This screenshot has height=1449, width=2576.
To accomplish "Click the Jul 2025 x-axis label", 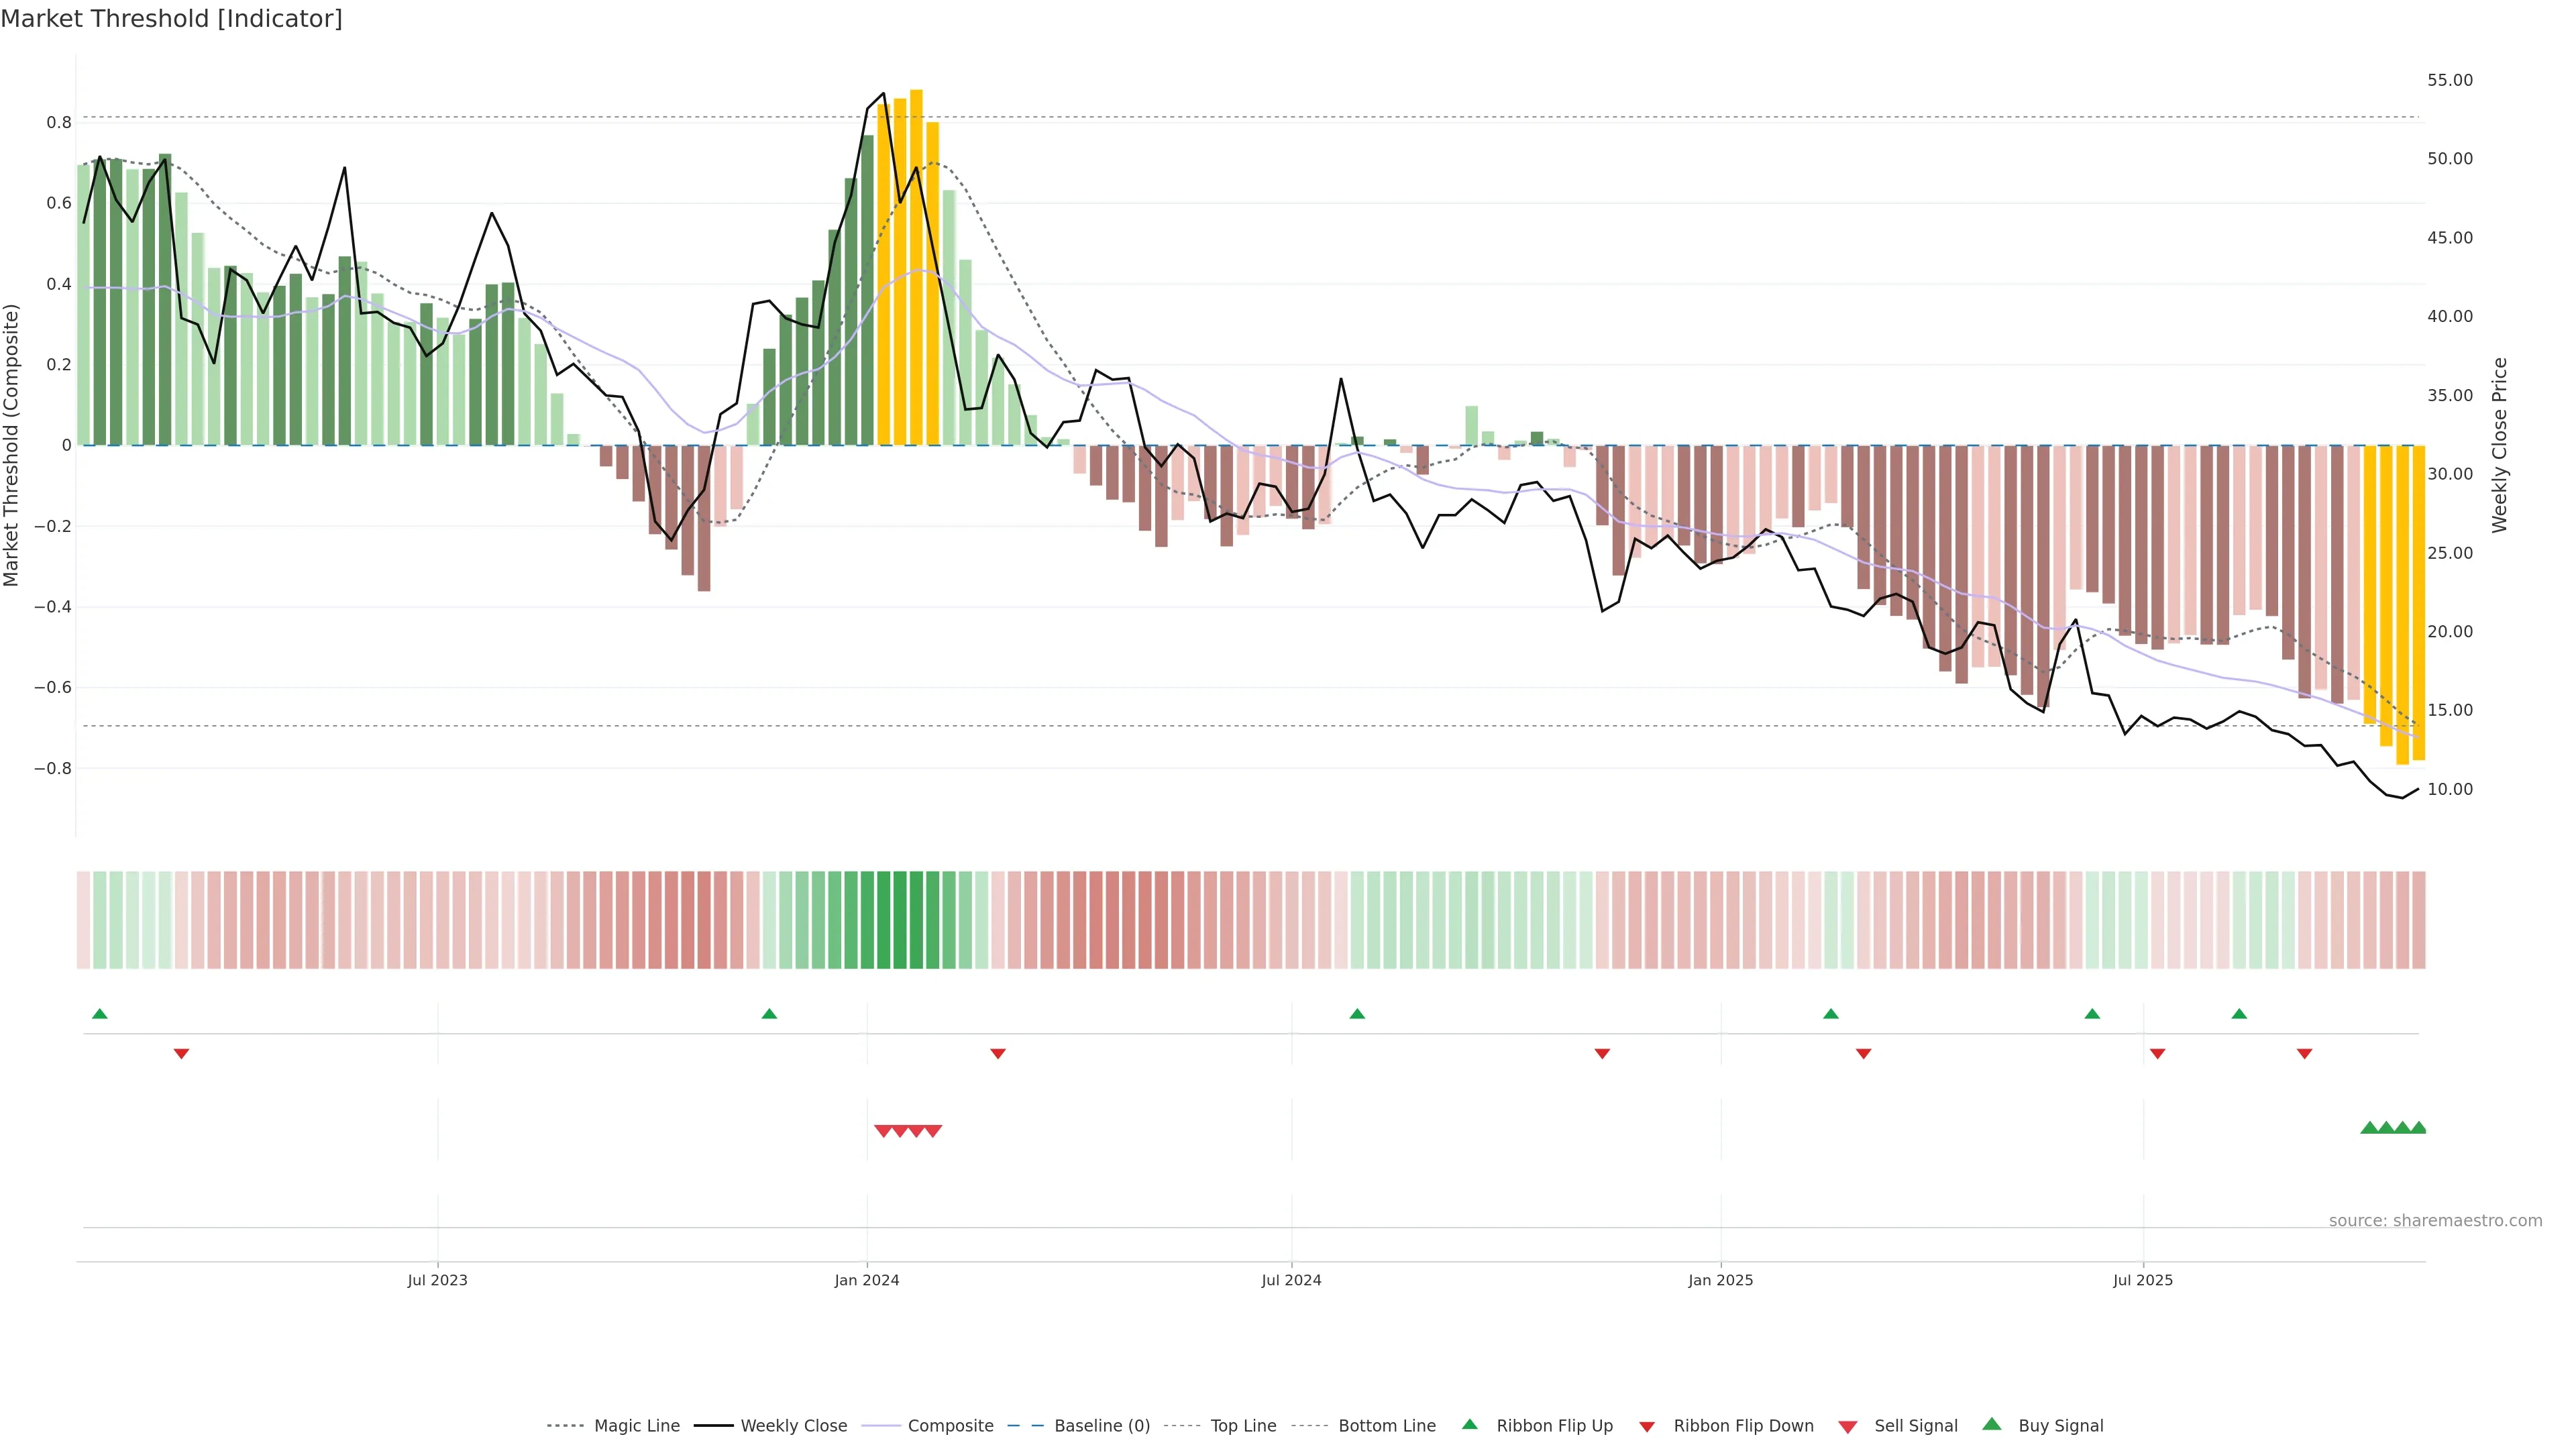I will [x=2142, y=1280].
